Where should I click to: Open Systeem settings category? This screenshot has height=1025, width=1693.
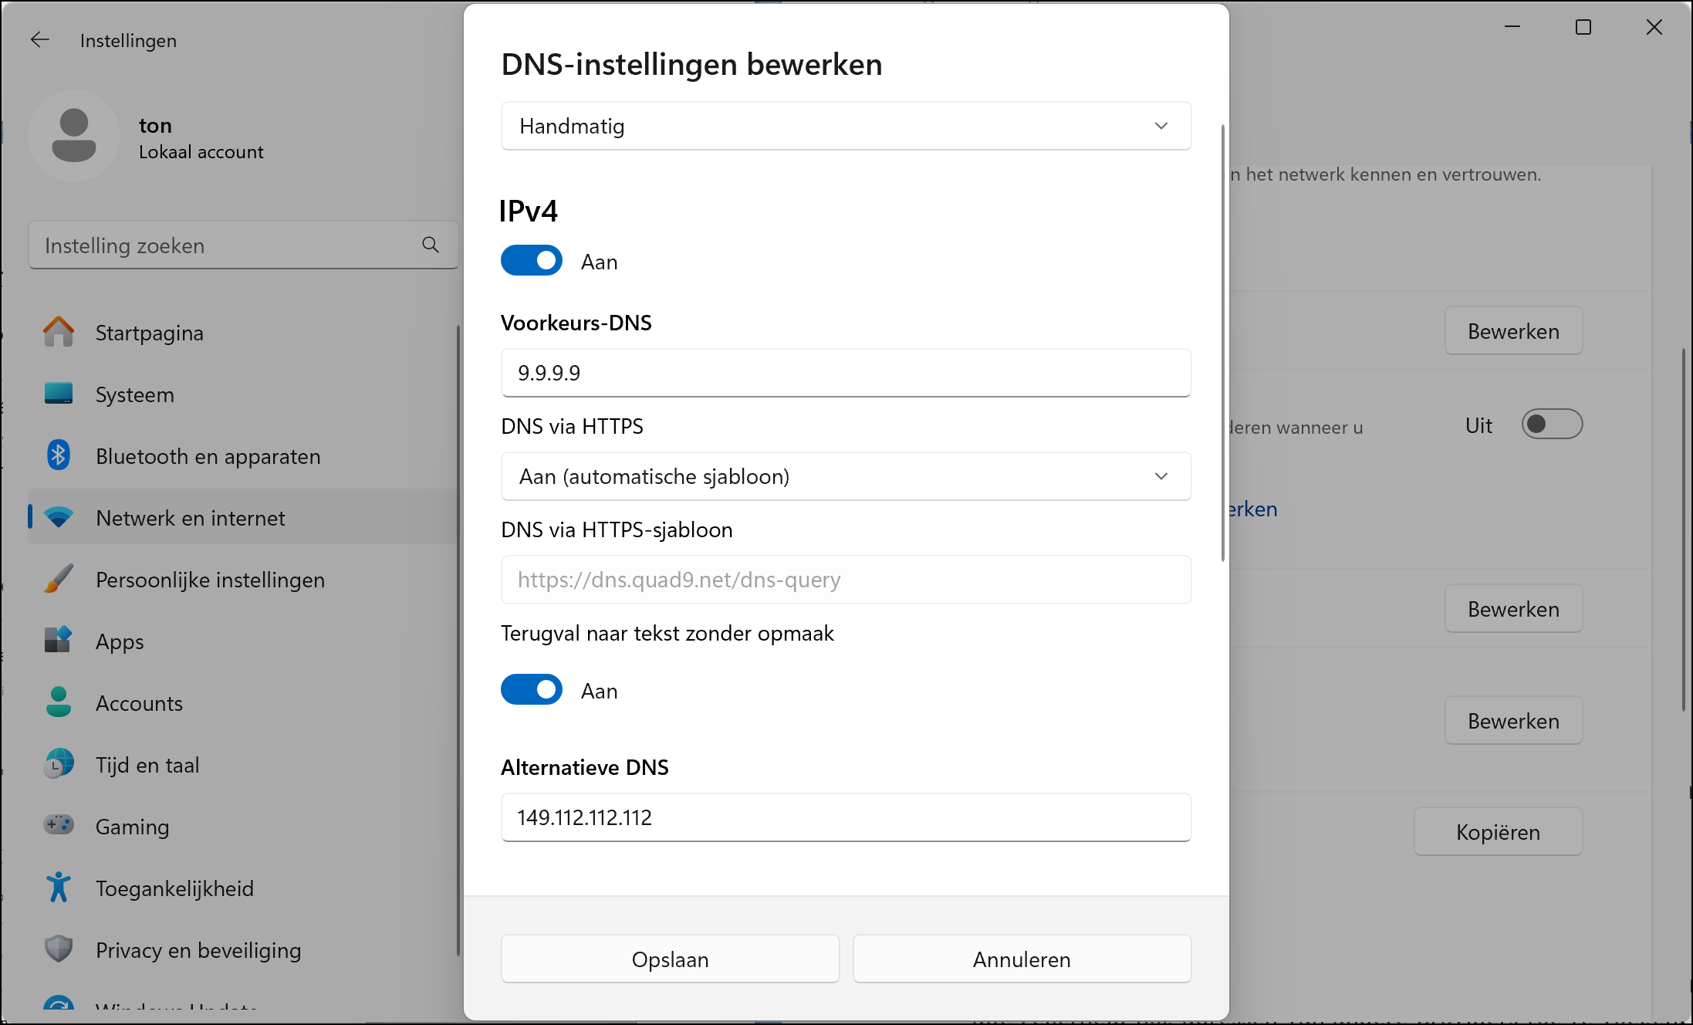[135, 394]
